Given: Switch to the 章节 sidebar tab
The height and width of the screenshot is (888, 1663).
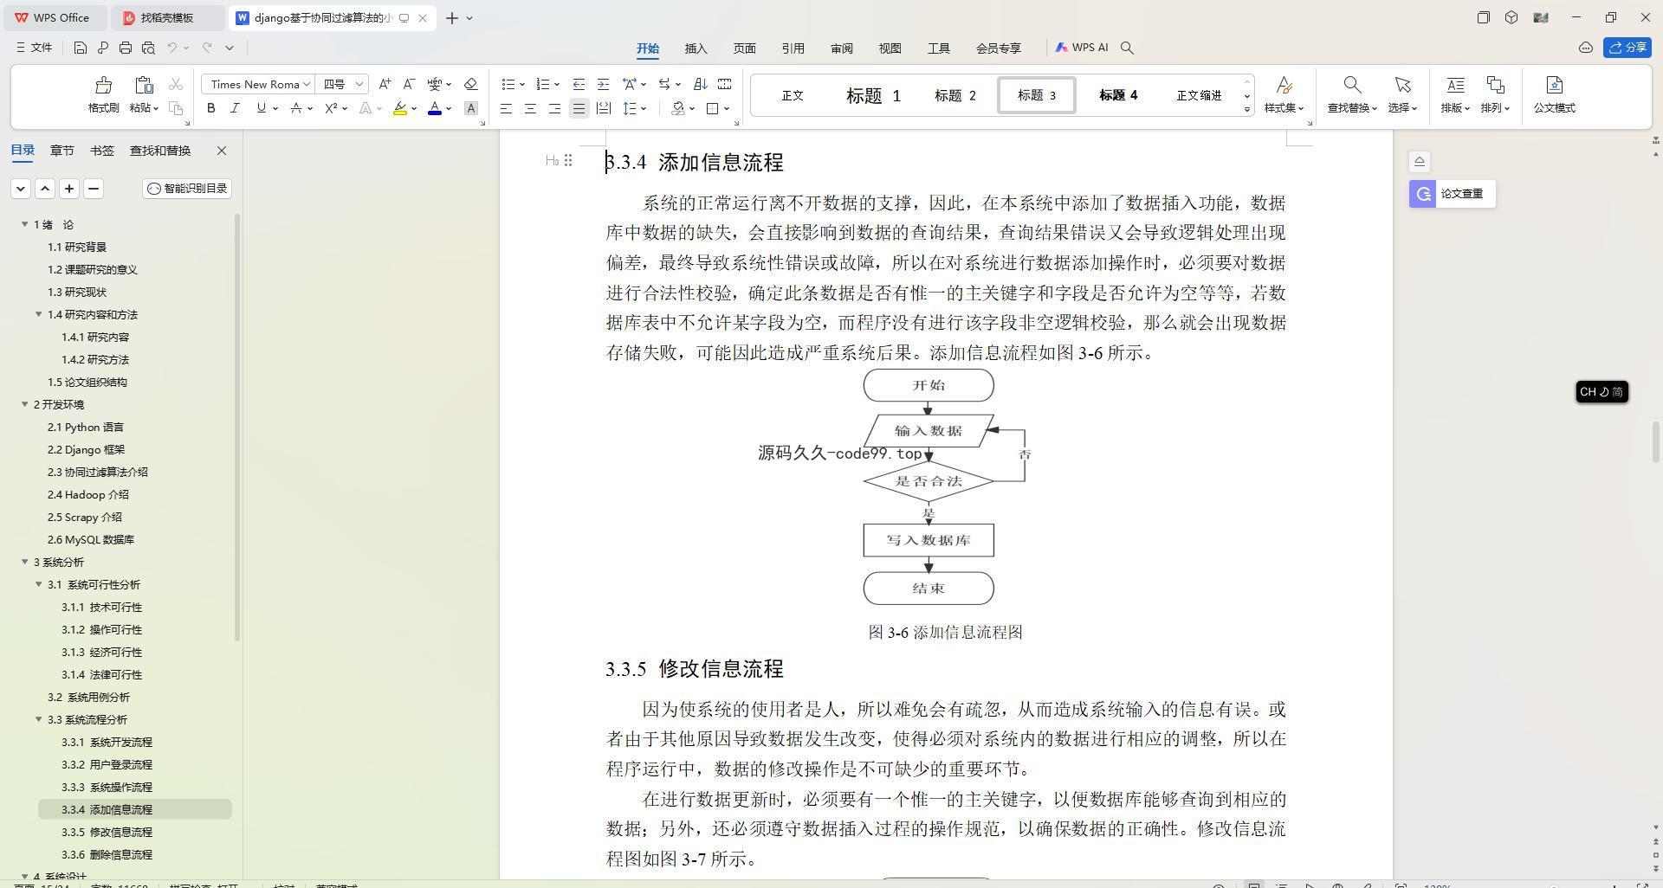Looking at the screenshot, I should (x=61, y=151).
